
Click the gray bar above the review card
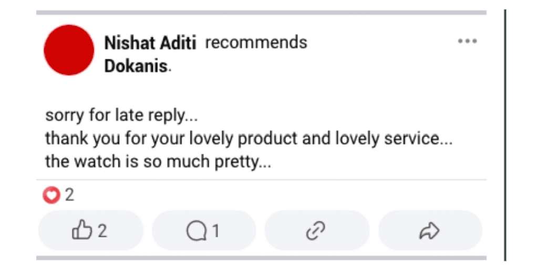coord(261,13)
